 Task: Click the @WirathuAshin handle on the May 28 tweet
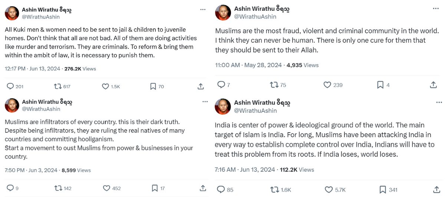[255, 17]
